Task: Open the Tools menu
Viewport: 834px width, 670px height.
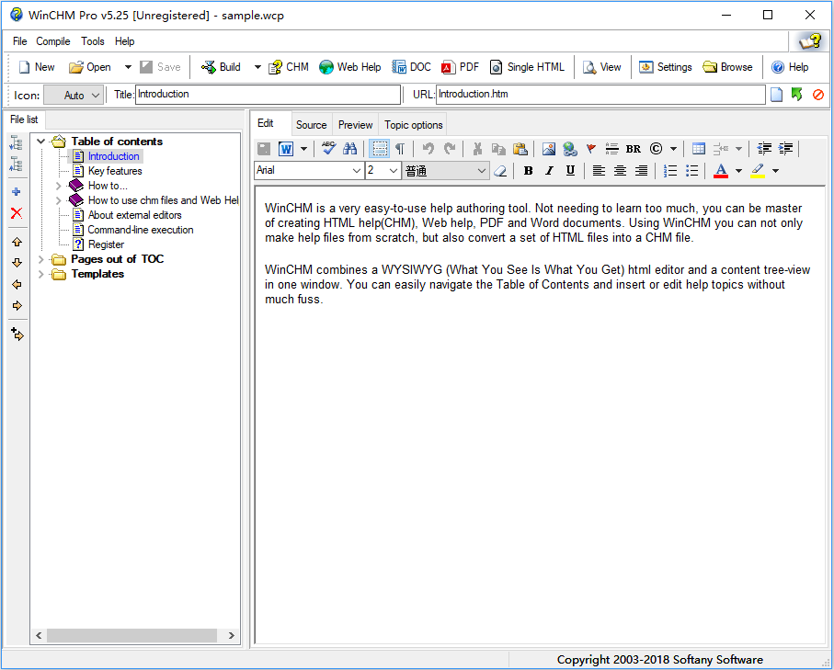Action: [93, 41]
